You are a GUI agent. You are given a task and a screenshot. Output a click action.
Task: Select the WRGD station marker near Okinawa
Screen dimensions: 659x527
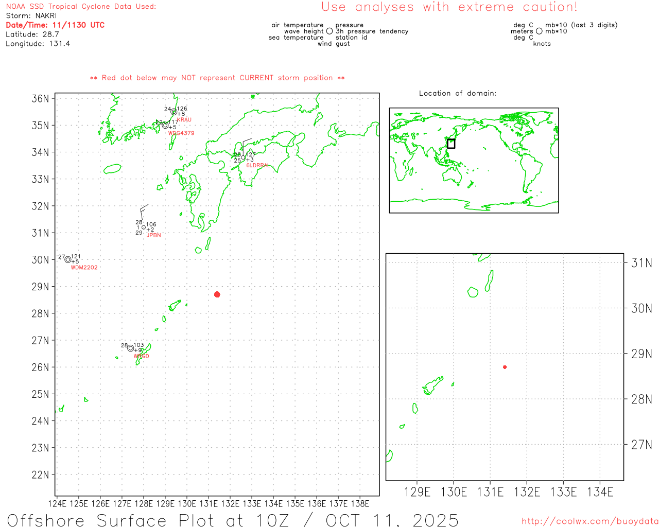131,348
